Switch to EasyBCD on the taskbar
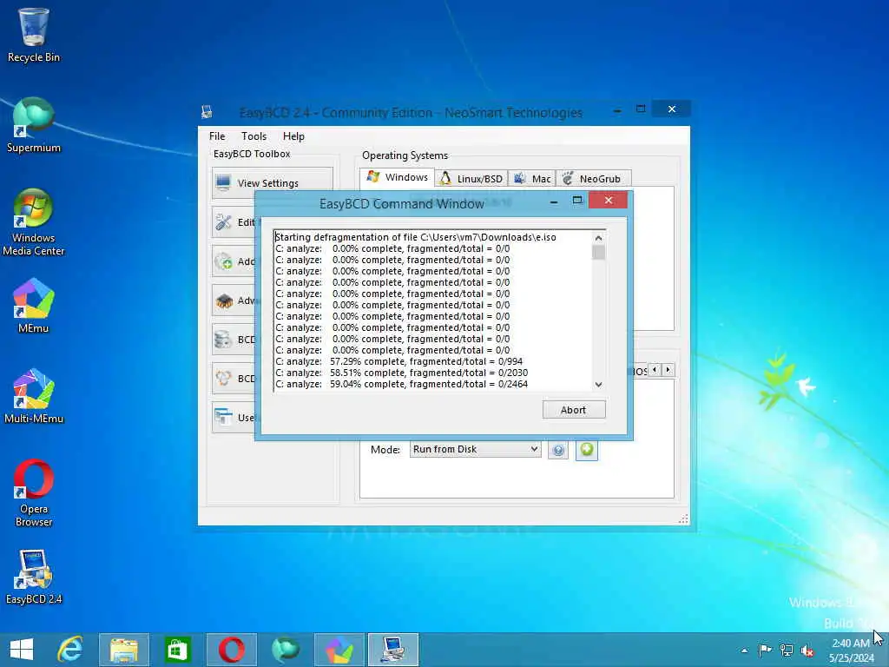Viewport: 889px width, 667px height. coord(393,650)
